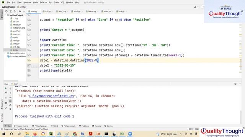Open weather widget 25°C Light rain

pyautogui.click(x=167, y=134)
